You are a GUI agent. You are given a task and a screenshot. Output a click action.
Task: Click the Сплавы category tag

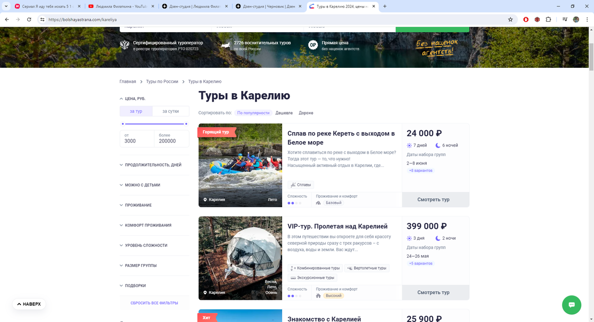pyautogui.click(x=301, y=185)
